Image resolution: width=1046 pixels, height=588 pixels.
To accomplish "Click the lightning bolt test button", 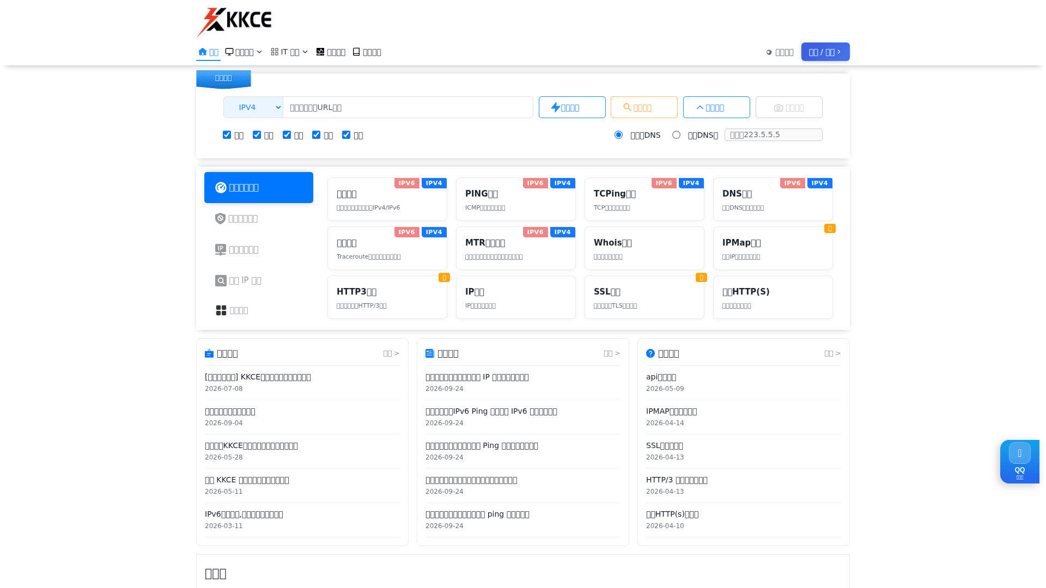I will click(572, 107).
